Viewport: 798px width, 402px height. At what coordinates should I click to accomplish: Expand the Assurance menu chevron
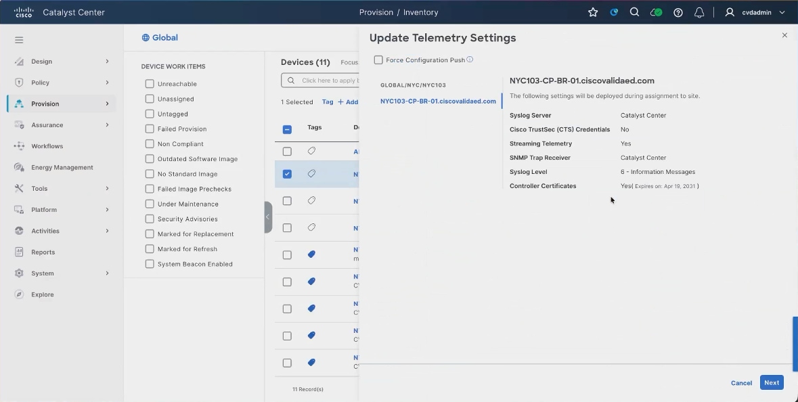(107, 125)
